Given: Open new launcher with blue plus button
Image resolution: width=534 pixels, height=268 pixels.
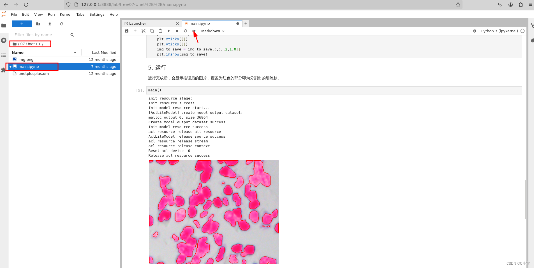Looking at the screenshot, I should (x=22, y=24).
